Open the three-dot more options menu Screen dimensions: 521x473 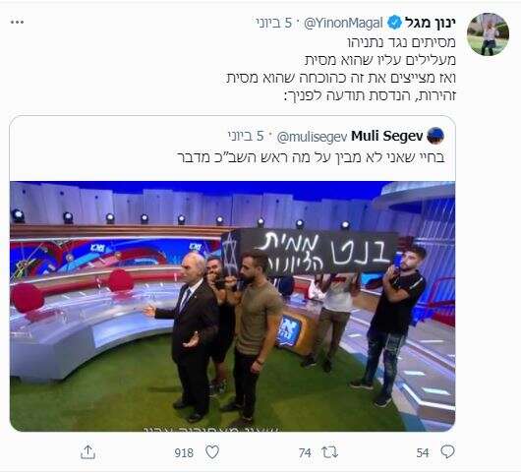17,23
